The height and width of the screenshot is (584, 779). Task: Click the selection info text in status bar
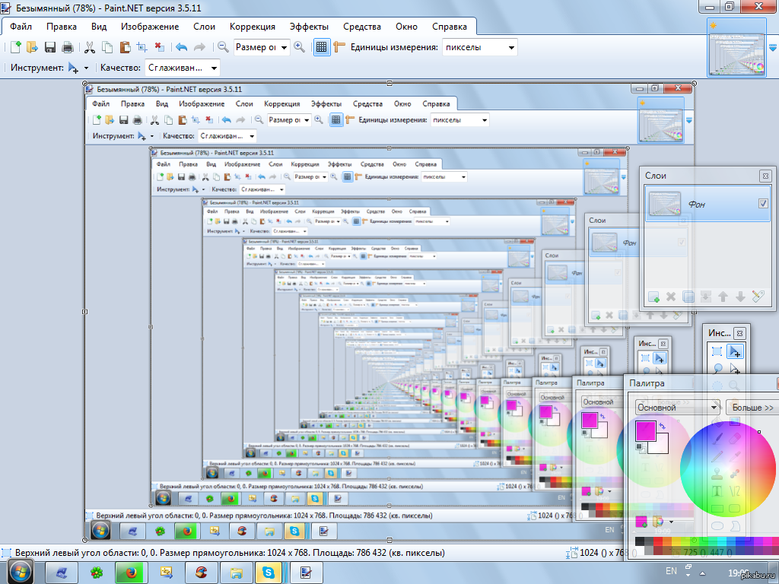coord(230,553)
